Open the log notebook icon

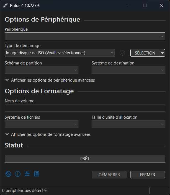click(x=37, y=174)
